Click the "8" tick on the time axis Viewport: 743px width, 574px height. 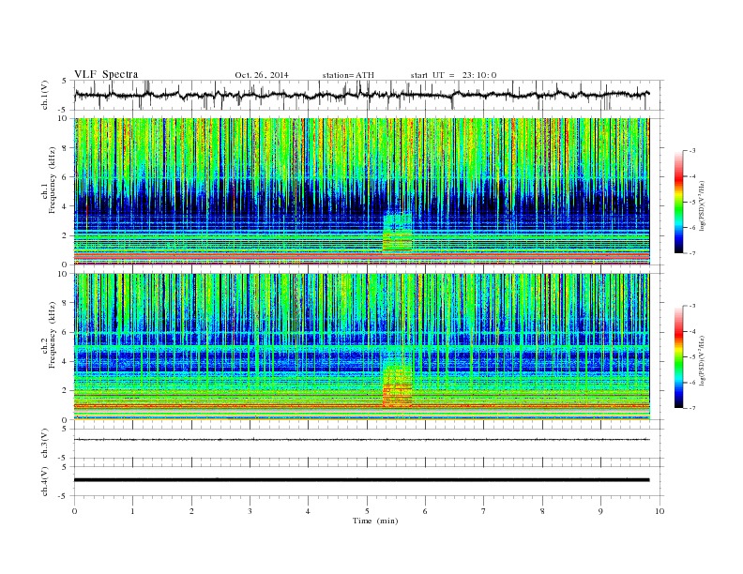(542, 511)
